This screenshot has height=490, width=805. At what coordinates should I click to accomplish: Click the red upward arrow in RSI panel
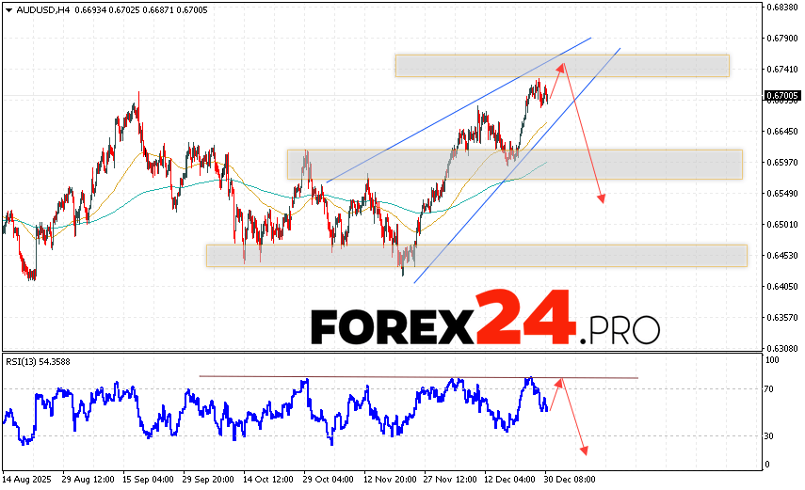coord(555,394)
